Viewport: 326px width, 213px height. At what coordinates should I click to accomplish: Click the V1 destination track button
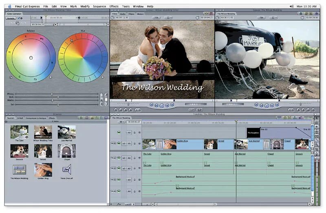(129, 143)
